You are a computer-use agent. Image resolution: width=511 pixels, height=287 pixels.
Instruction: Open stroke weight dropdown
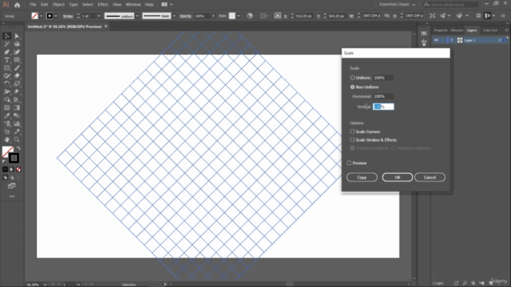99,16
